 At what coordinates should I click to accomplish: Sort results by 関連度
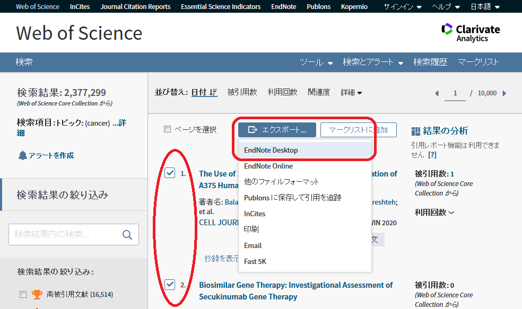pos(319,92)
